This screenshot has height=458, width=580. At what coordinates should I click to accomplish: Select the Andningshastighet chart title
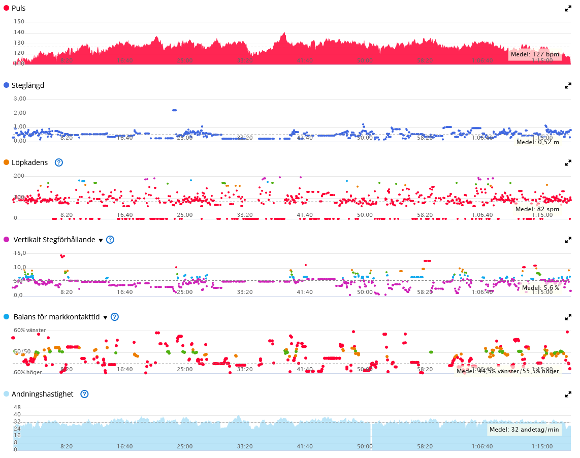(x=43, y=394)
